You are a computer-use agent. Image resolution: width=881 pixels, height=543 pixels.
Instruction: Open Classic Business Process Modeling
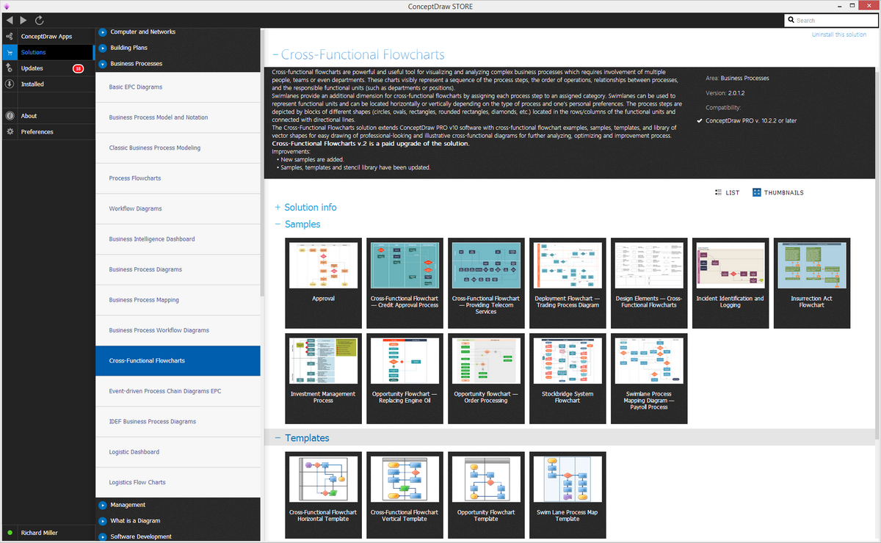coord(178,148)
